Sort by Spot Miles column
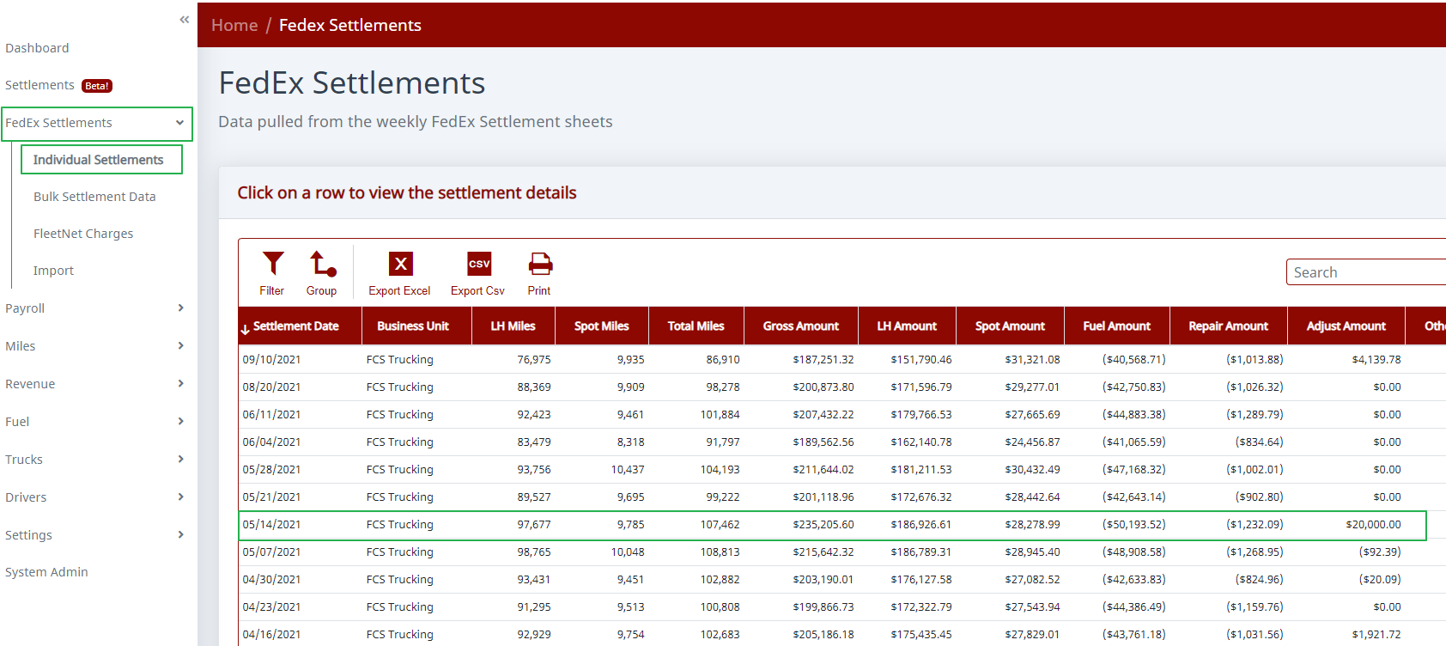Screen dimensions: 1446x646 (602, 326)
